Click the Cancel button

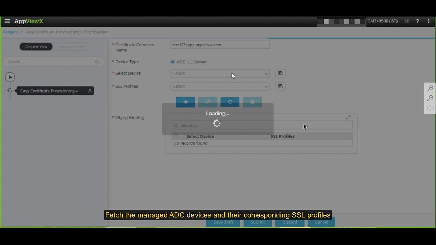(321, 222)
